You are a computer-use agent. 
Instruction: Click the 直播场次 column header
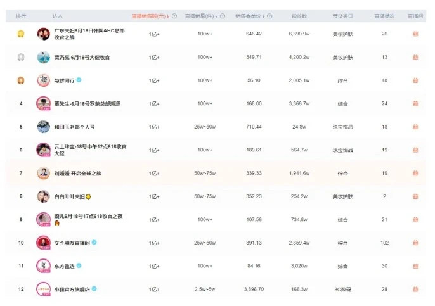[x=384, y=16]
